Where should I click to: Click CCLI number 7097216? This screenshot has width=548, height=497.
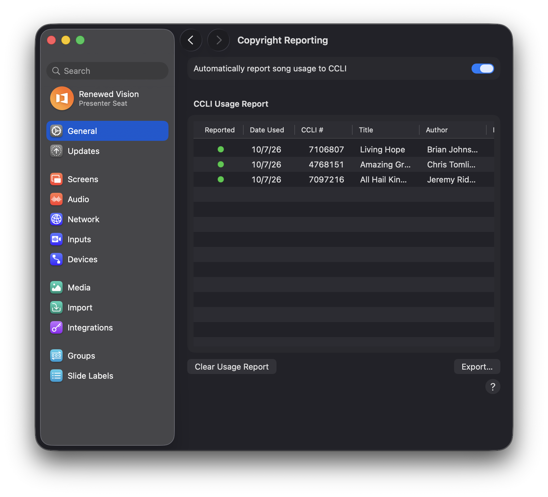[x=326, y=180]
